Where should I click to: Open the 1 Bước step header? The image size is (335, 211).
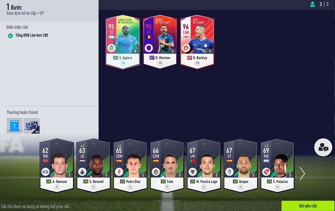tap(14, 7)
